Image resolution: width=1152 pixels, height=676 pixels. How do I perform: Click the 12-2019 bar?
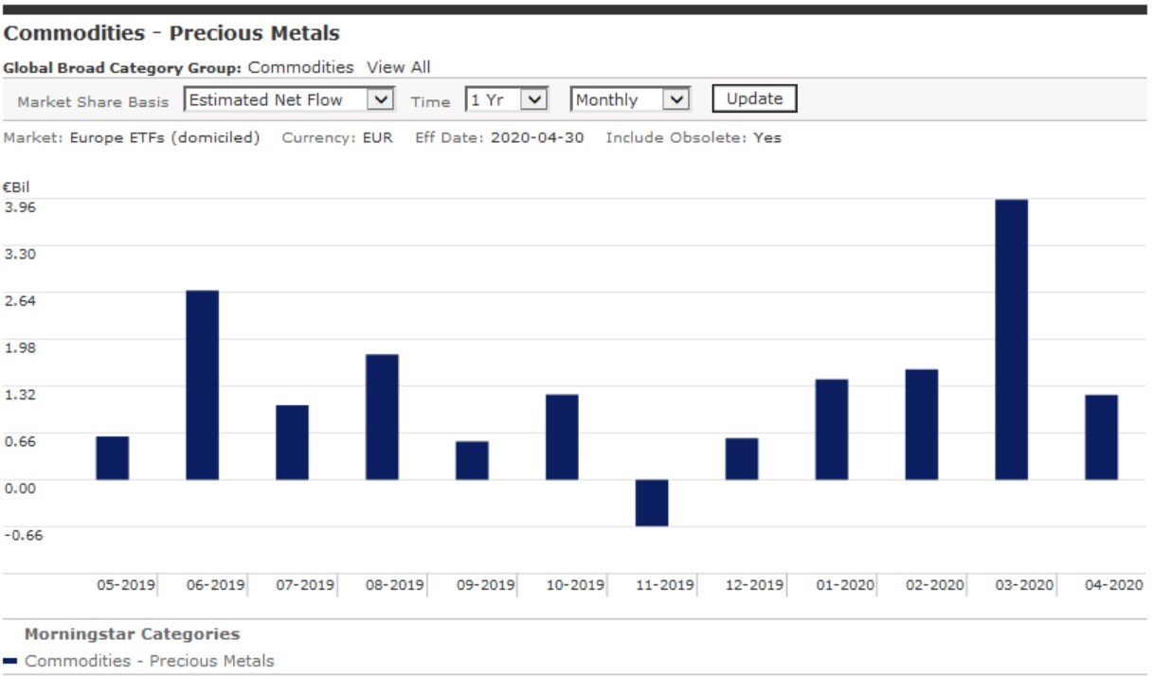pos(742,458)
